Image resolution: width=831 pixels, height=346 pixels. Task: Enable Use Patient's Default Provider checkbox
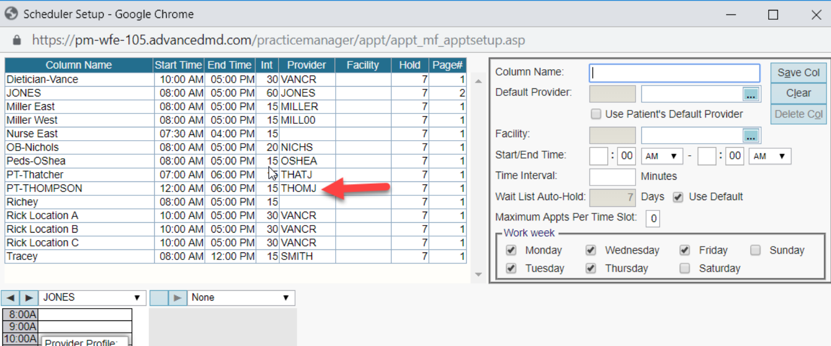[x=596, y=114]
